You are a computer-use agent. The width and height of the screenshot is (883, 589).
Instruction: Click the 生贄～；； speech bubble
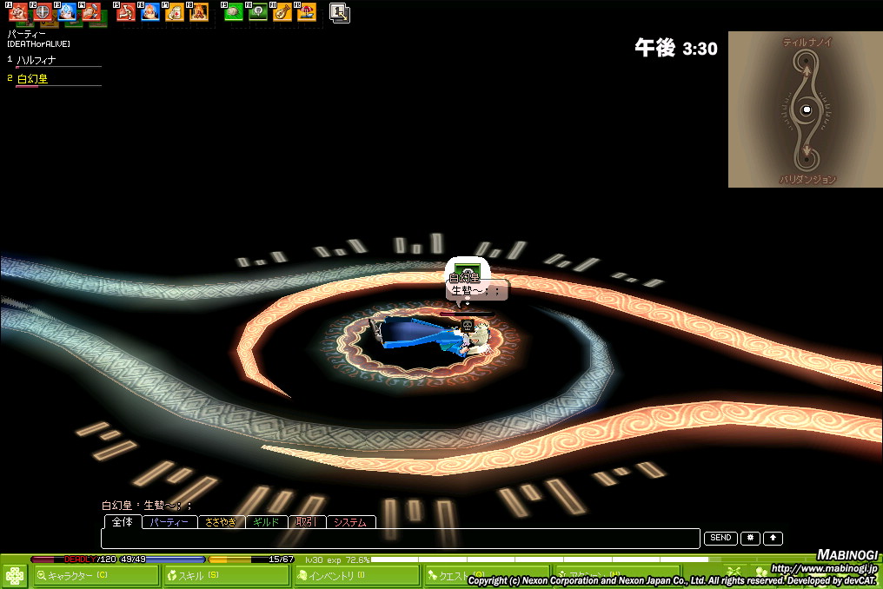(x=476, y=290)
